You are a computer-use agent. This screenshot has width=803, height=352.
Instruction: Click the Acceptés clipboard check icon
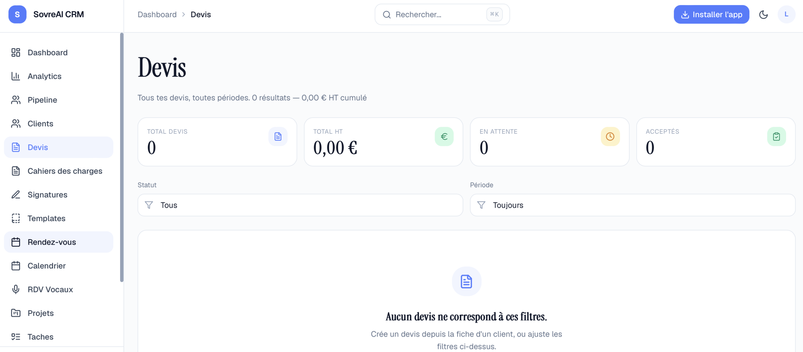pos(776,136)
